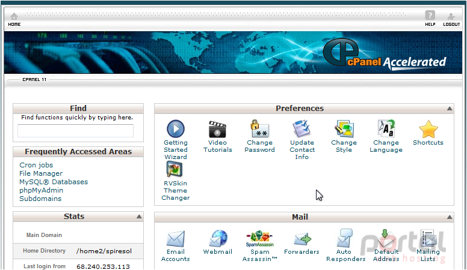Viewport: 467px width, 270px height.
Task: Open the Shortcuts star icon
Action: (428, 129)
